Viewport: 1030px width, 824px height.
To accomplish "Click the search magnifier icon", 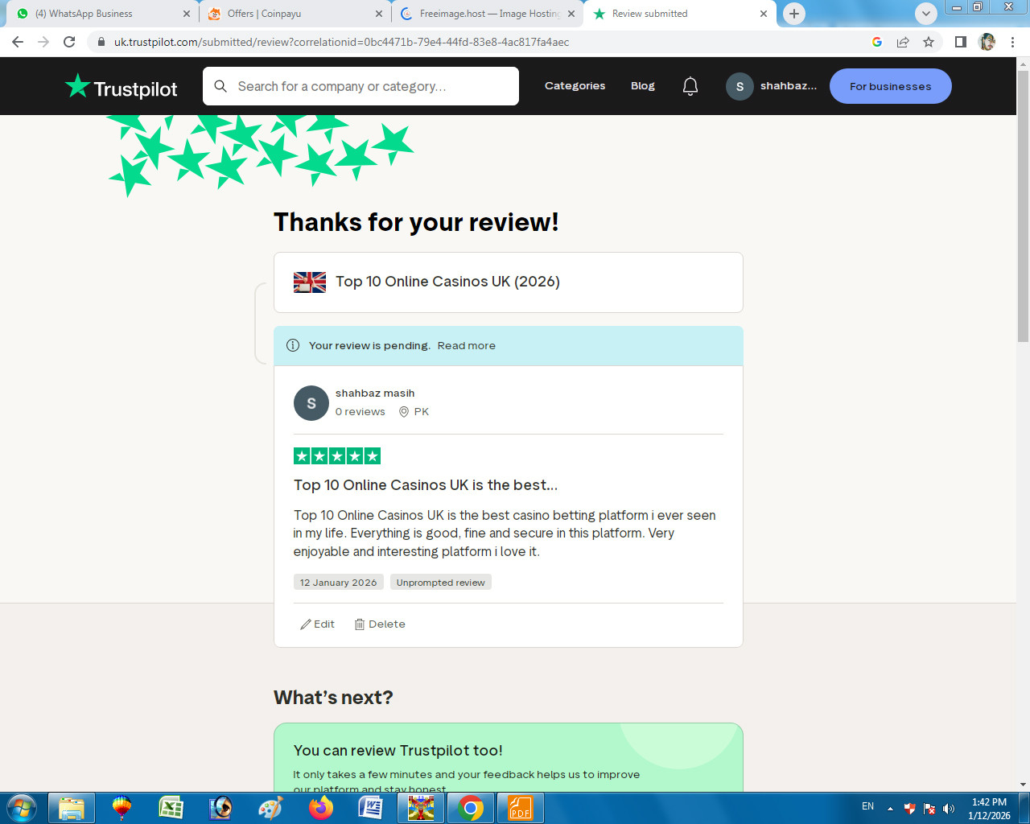I will coord(220,86).
